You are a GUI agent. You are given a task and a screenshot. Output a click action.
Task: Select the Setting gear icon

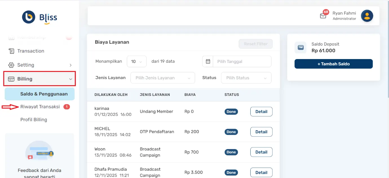(x=12, y=65)
